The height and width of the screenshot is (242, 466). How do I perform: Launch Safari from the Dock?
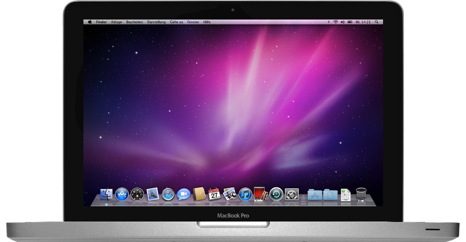168,195
